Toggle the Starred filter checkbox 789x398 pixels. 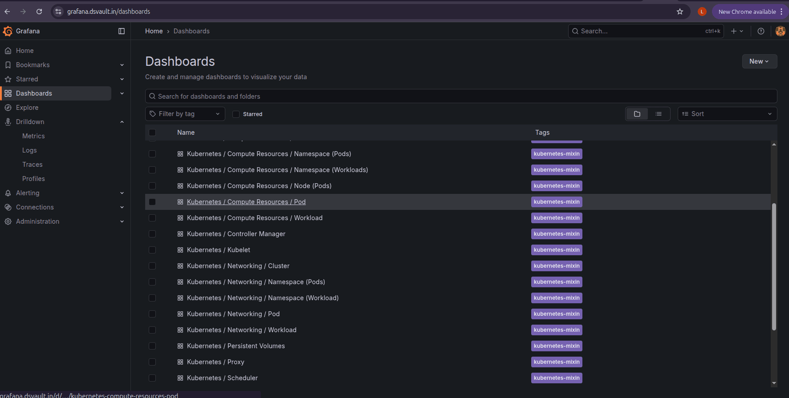coord(236,114)
